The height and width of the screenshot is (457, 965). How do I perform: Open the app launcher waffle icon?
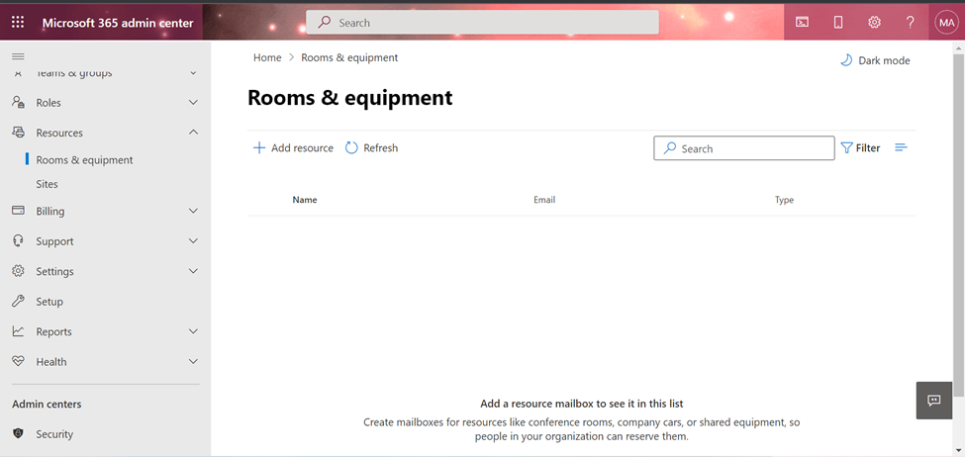pyautogui.click(x=18, y=23)
